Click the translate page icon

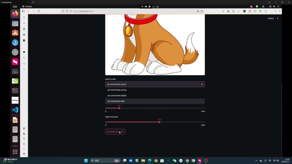point(198,11)
